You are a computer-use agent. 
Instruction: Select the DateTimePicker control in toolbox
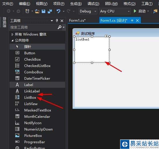(37, 78)
